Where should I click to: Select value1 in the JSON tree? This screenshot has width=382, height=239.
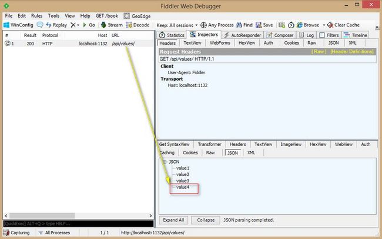(x=183, y=168)
